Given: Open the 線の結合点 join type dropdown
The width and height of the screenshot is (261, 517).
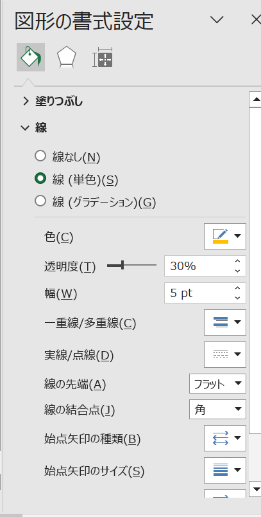Looking at the screenshot, I should 217,410.
